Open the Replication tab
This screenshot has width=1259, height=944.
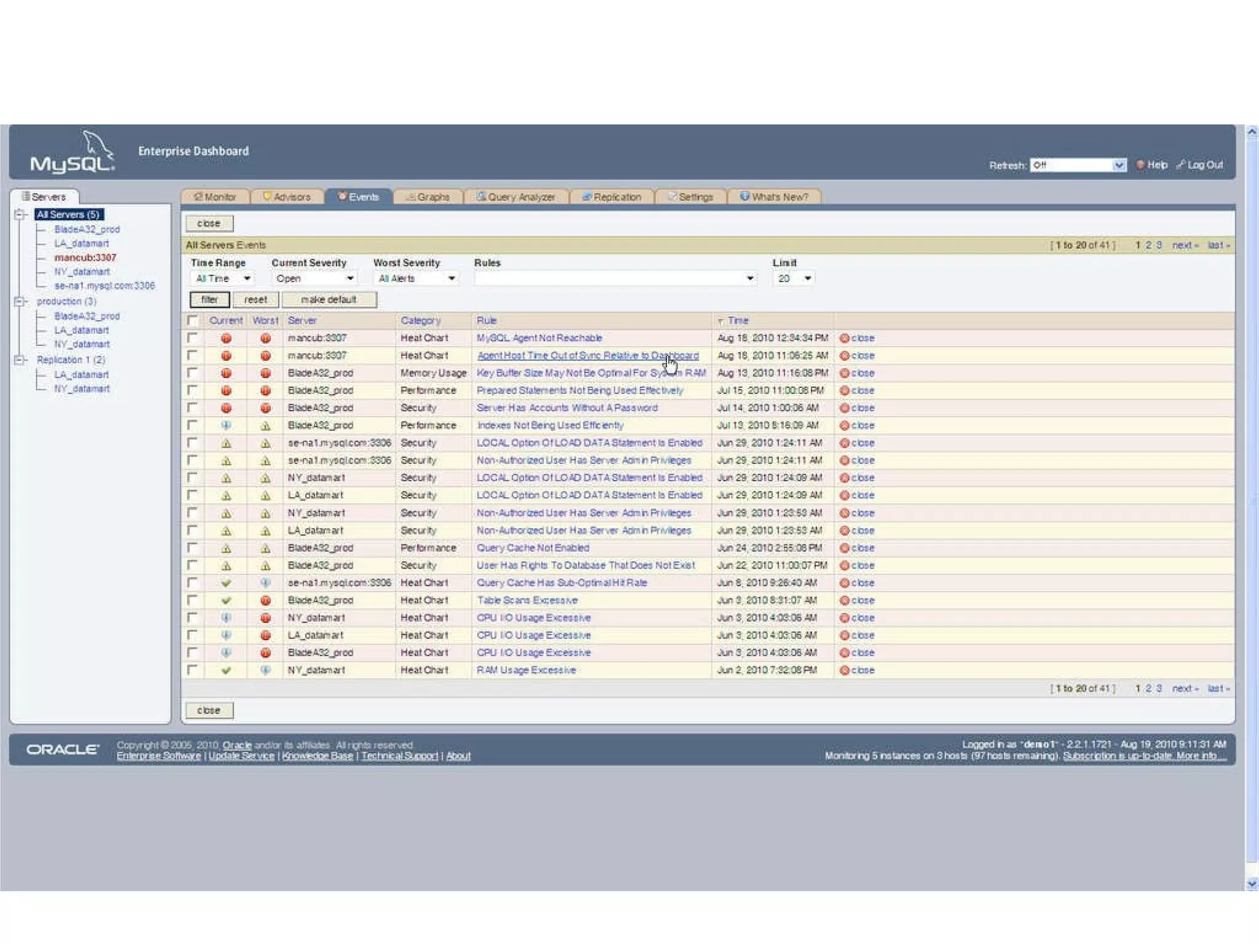click(612, 197)
